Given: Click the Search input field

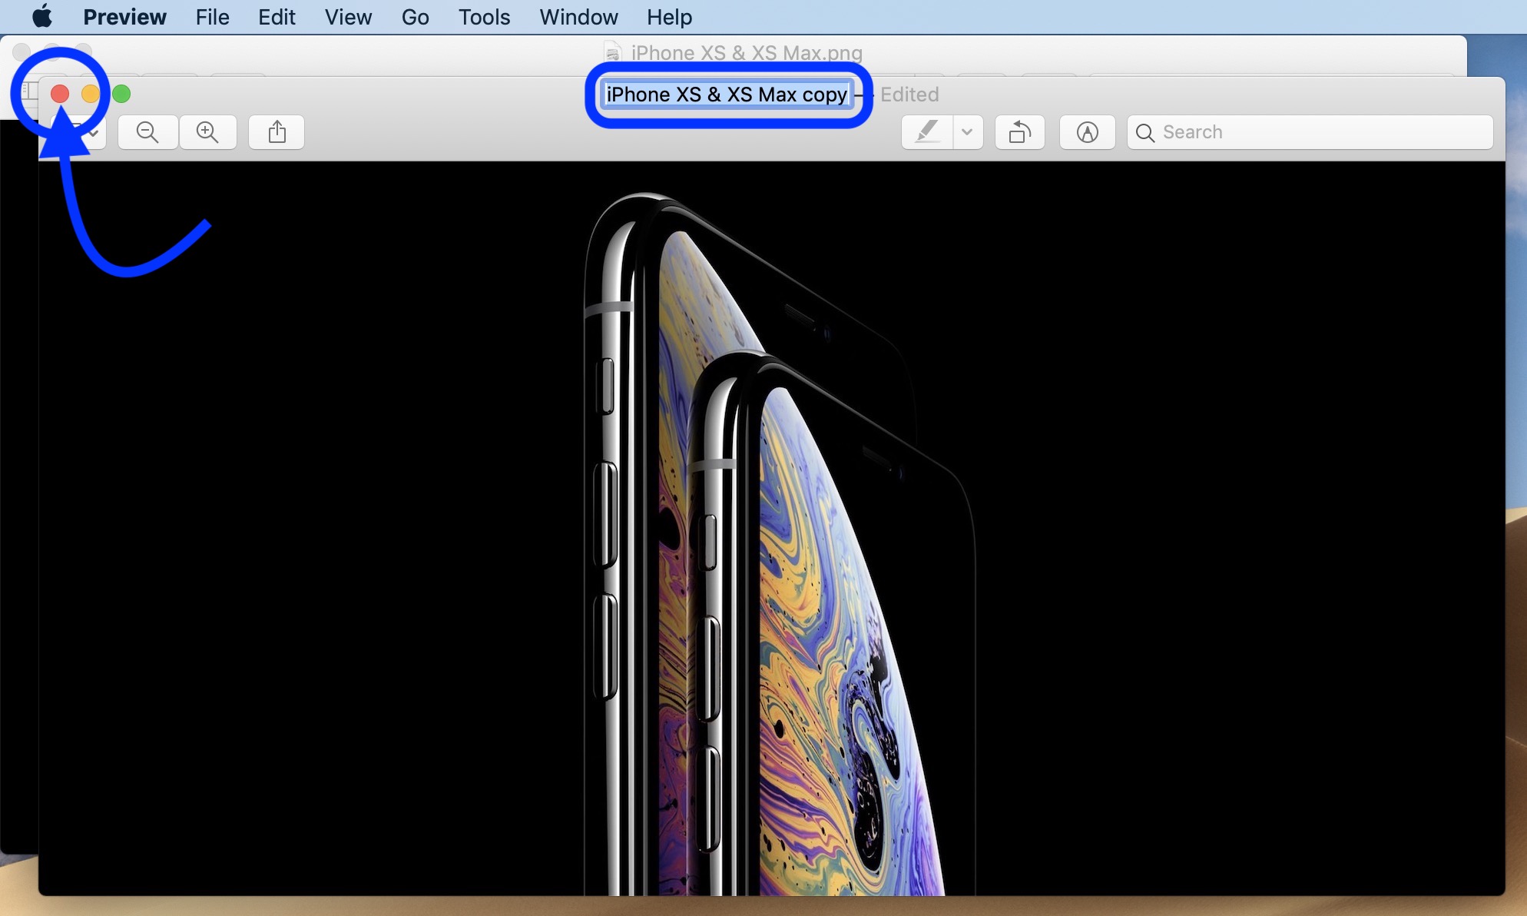Looking at the screenshot, I should coord(1308,131).
